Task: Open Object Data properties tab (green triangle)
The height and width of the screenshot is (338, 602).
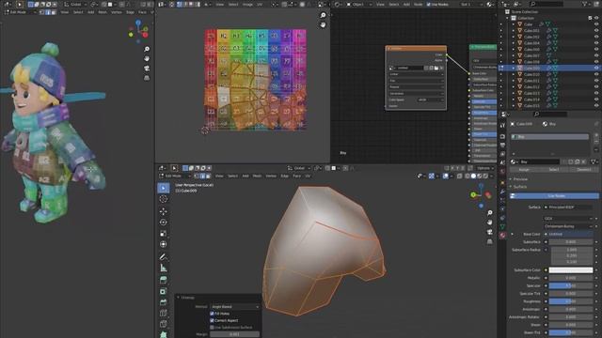Action: (502, 227)
